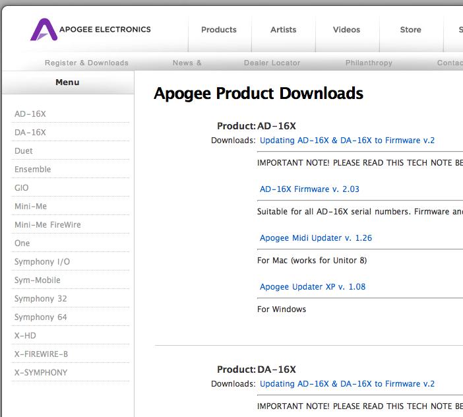Select X-FIREWIRE-B in the sidebar

pyautogui.click(x=41, y=354)
